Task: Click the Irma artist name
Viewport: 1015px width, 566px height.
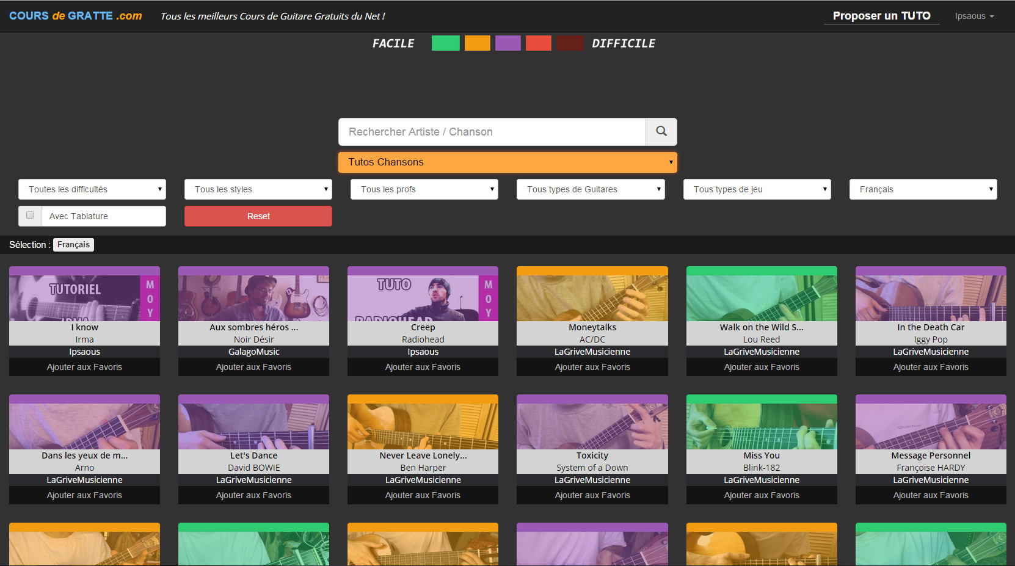Action: pyautogui.click(x=85, y=339)
